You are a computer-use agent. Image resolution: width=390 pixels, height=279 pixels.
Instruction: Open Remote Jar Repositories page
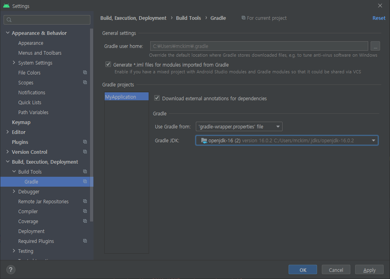pos(43,201)
